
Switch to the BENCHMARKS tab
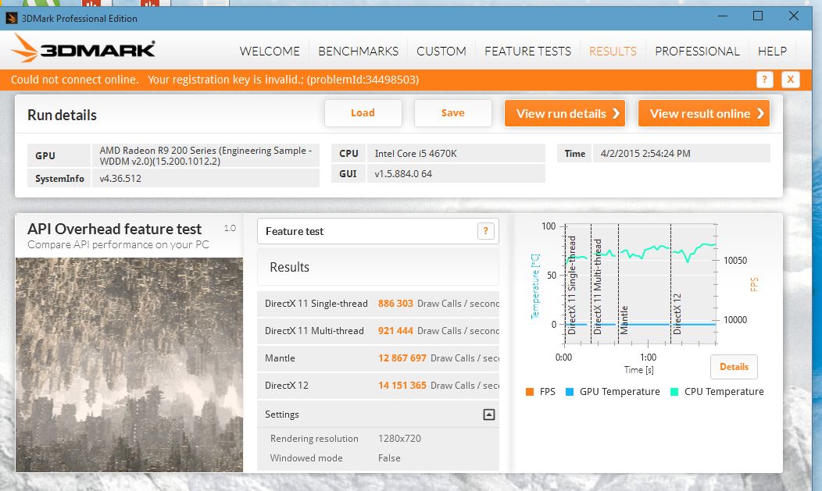[x=358, y=52]
